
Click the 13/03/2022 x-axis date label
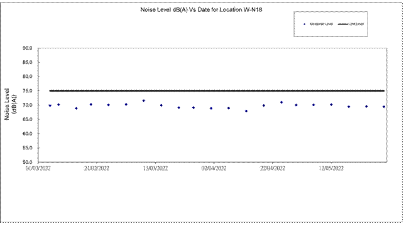[155, 168]
